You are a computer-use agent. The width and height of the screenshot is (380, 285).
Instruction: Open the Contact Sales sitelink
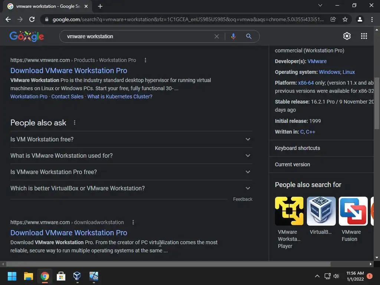68,96
